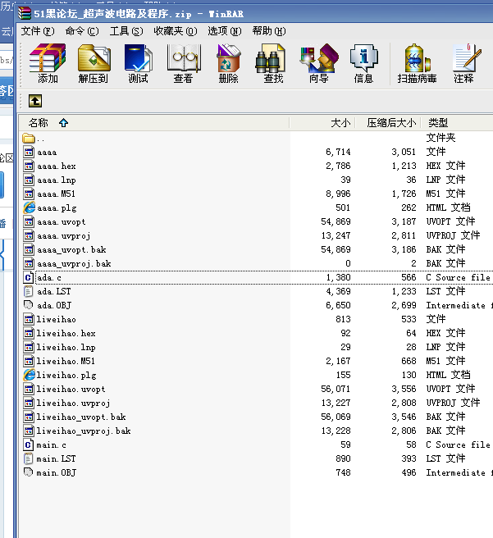Image resolution: width=493 pixels, height=538 pixels.
Task: Click the 扫描病毒 (Virus Scan) icon
Action: pyautogui.click(x=418, y=63)
